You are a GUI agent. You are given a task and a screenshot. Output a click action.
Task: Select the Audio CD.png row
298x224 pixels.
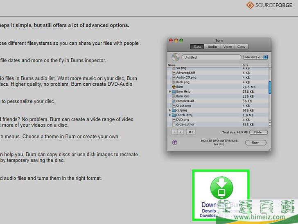click(218, 78)
